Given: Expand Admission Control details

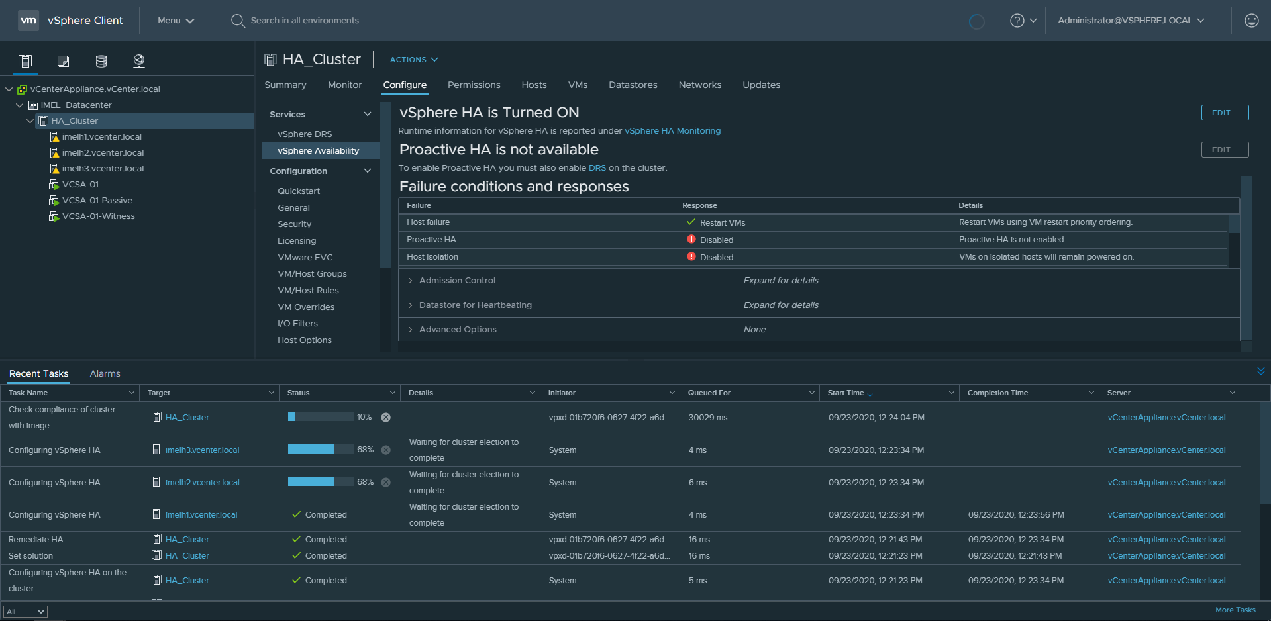Looking at the screenshot, I should 411,281.
